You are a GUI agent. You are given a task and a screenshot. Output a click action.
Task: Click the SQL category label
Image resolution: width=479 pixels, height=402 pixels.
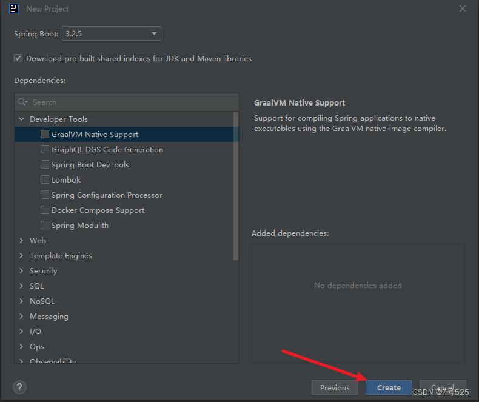tap(36, 286)
